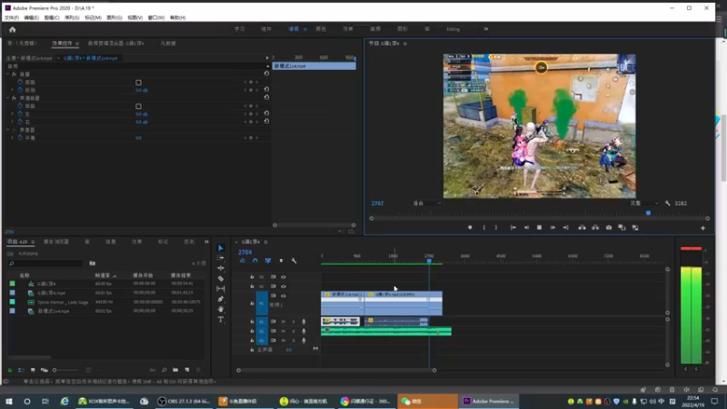Go to Home screen icon

(13, 30)
